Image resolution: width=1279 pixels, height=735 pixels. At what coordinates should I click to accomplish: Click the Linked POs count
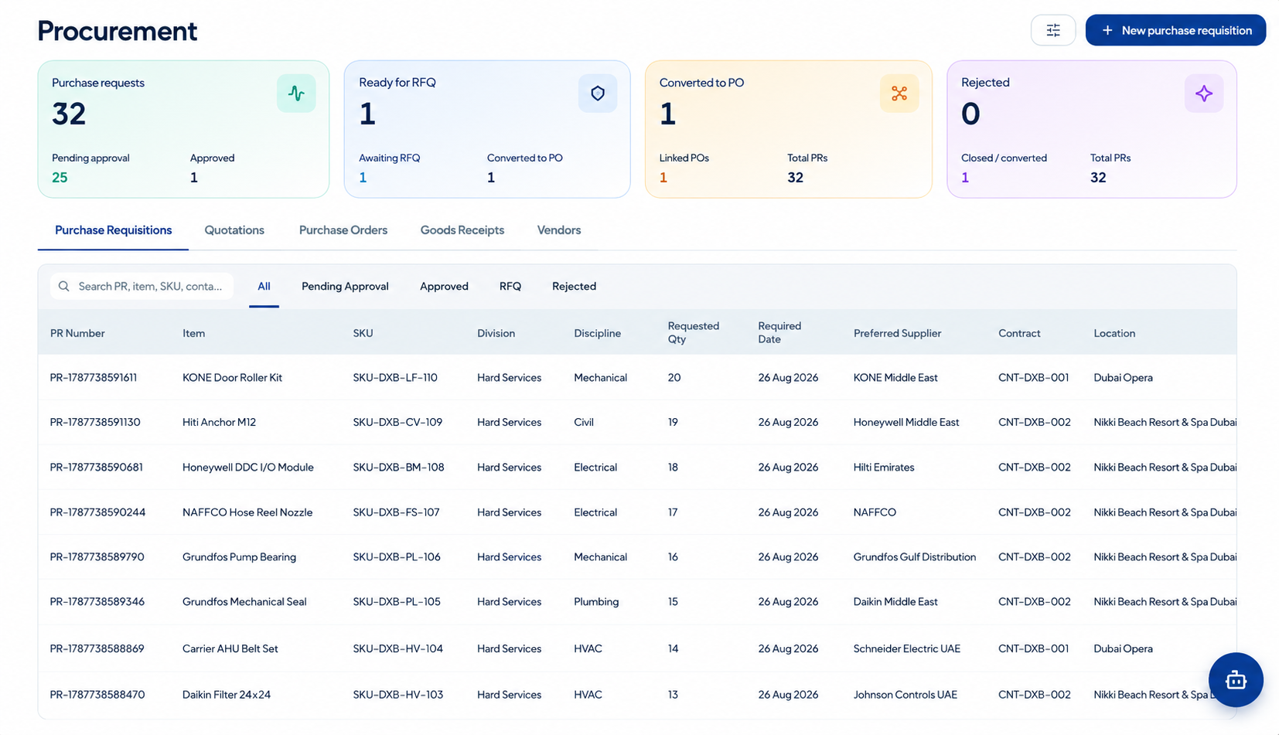tap(663, 178)
